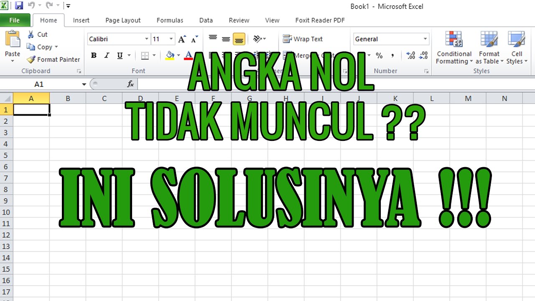Viewport: 535px width, 301px height.
Task: Click the Insert Function fx icon
Action: click(130, 84)
